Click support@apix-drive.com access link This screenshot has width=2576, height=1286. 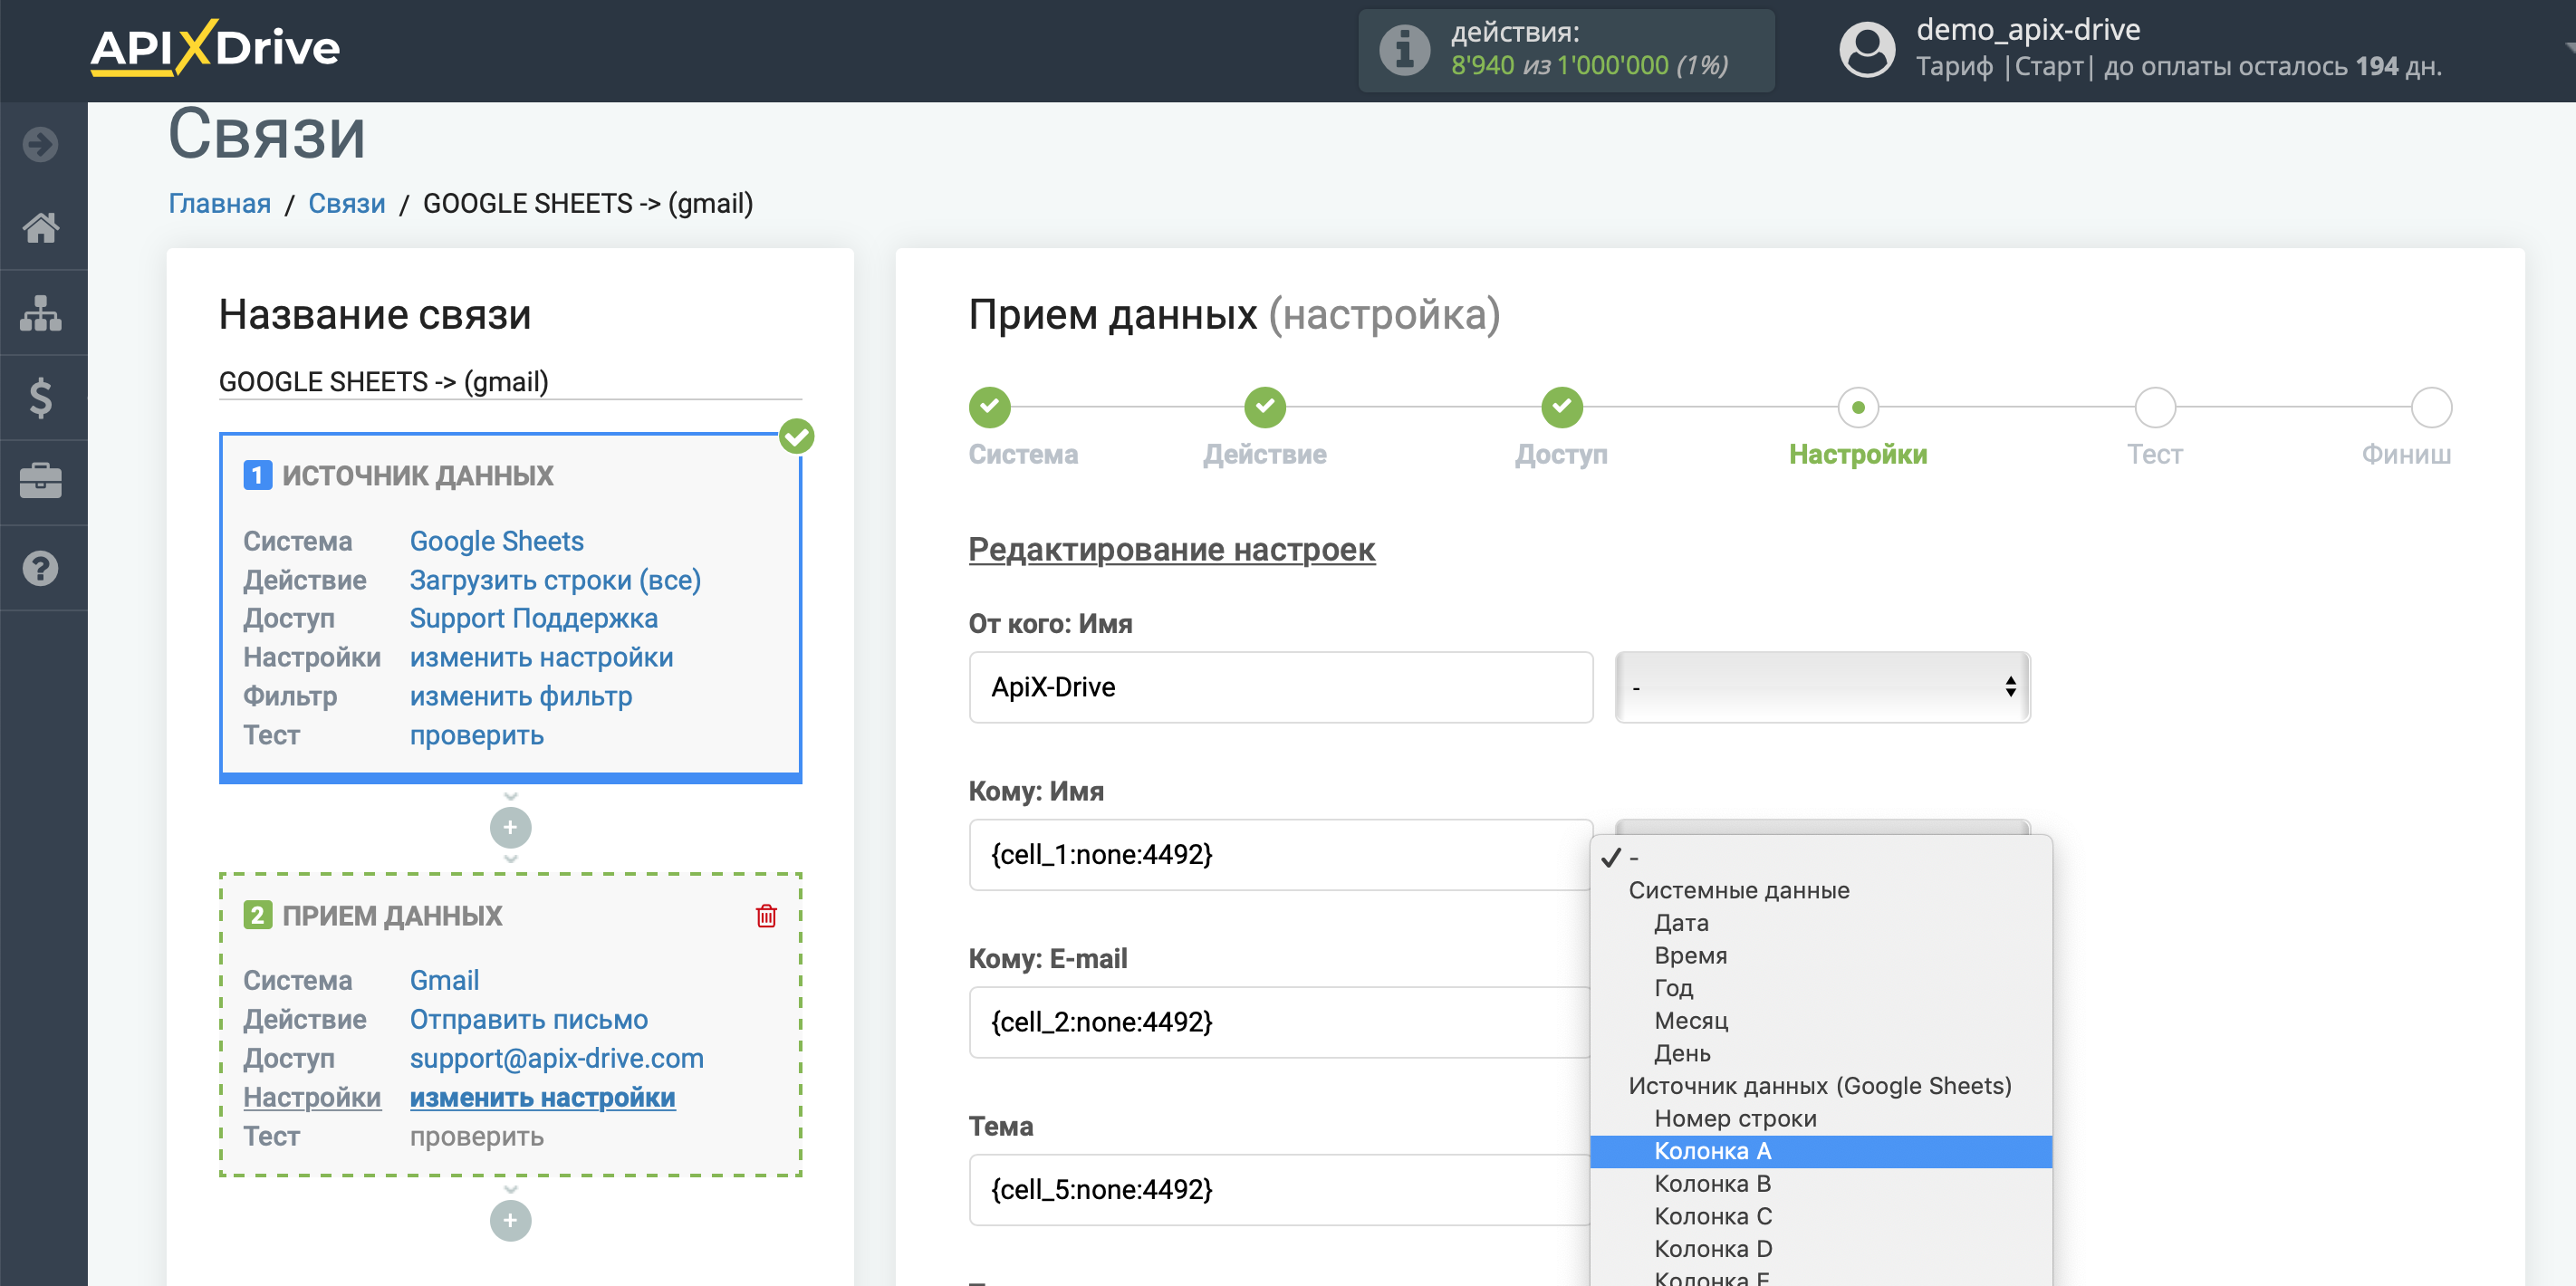pyautogui.click(x=556, y=1058)
